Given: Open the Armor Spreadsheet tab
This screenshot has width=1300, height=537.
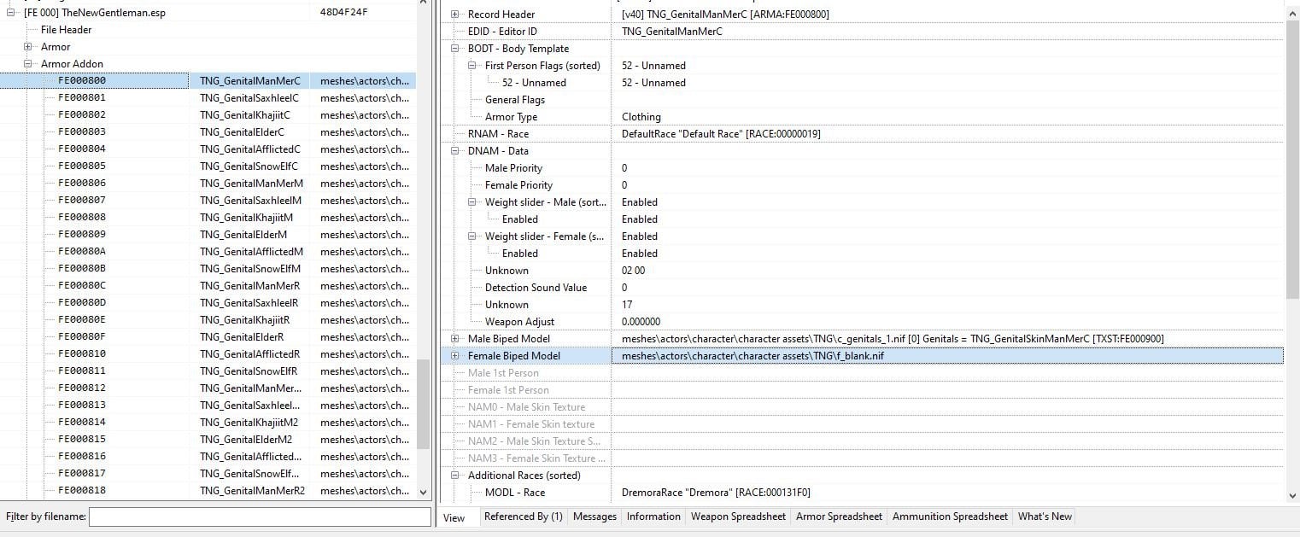Looking at the screenshot, I should coord(839,517).
